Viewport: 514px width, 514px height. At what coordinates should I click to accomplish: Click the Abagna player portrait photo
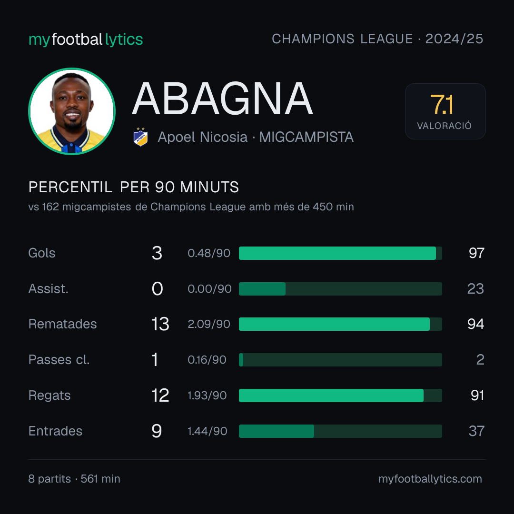(x=72, y=111)
